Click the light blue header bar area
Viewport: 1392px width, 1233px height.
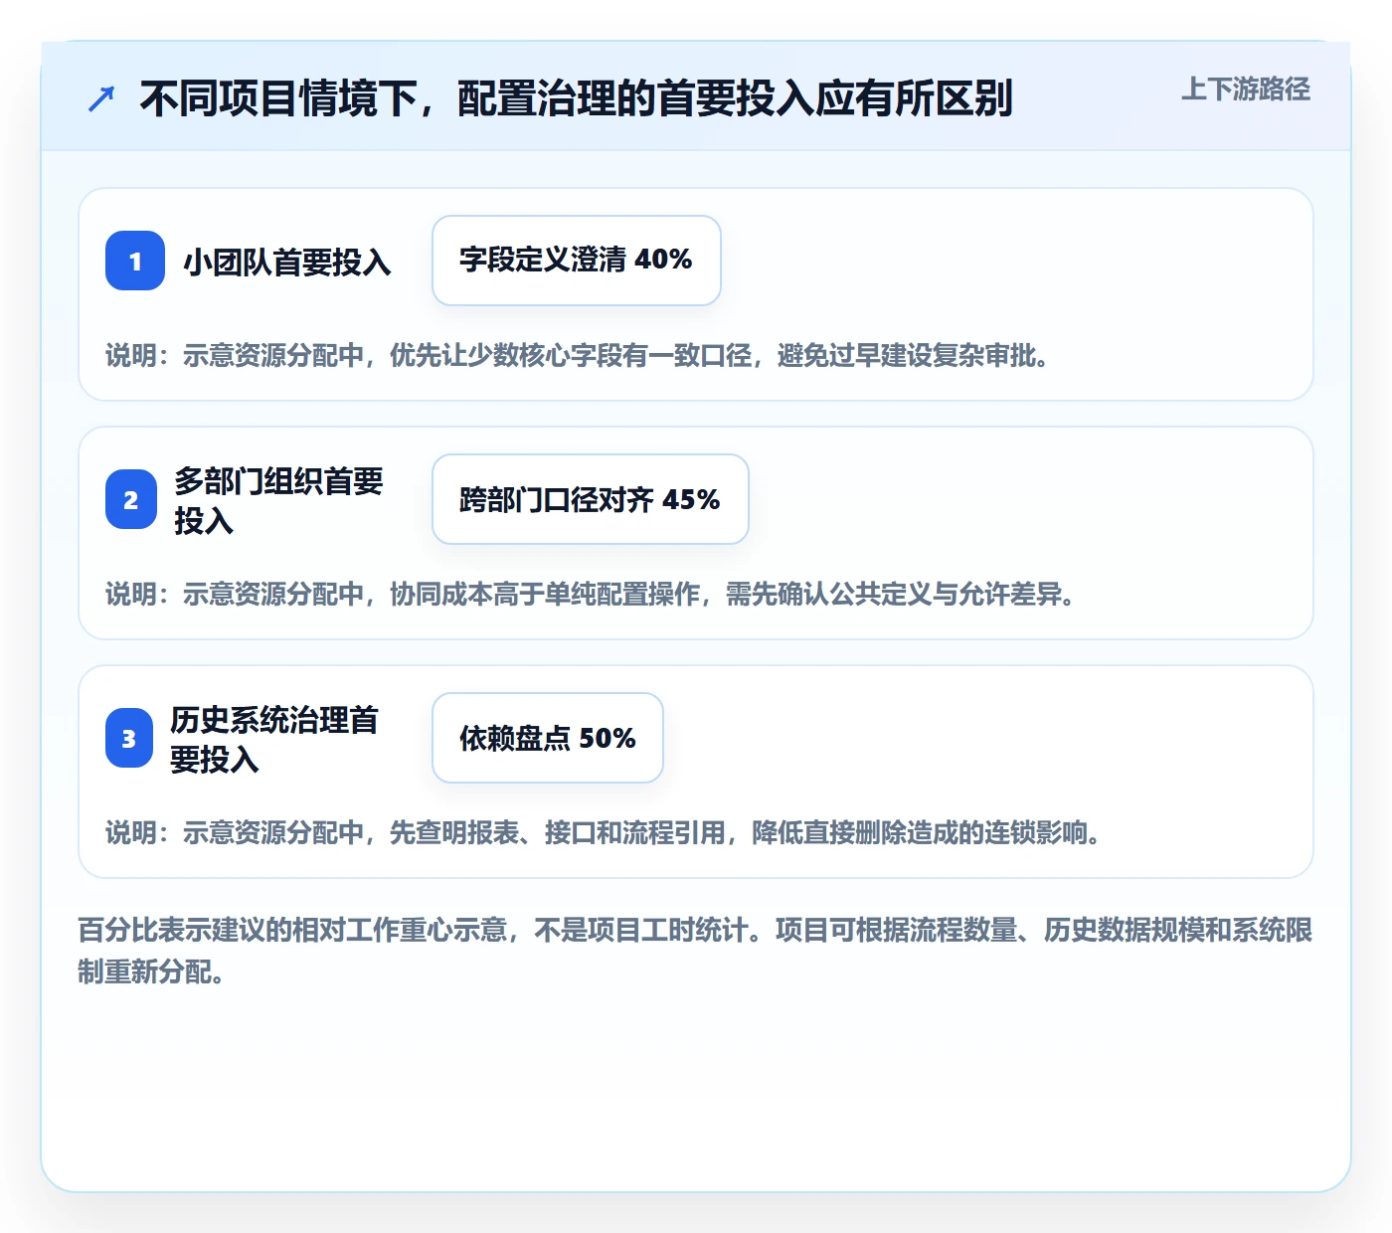tap(696, 96)
